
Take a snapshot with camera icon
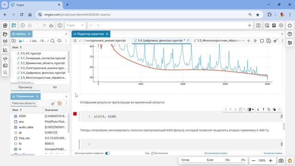281,160
